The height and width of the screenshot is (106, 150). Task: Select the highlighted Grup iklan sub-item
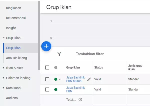(x=21, y=48)
